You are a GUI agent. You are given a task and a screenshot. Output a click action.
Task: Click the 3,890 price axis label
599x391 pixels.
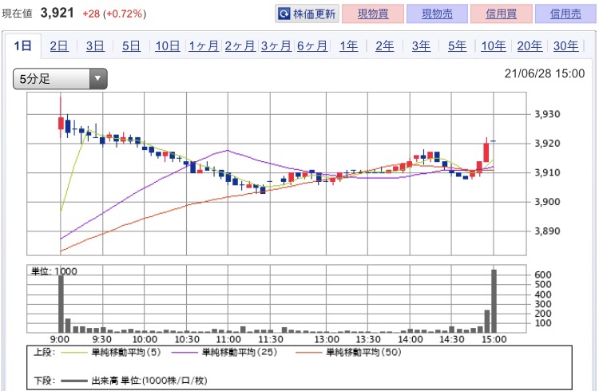pyautogui.click(x=547, y=231)
